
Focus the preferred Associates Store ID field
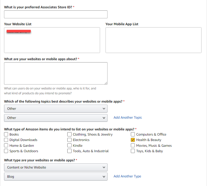56,14
